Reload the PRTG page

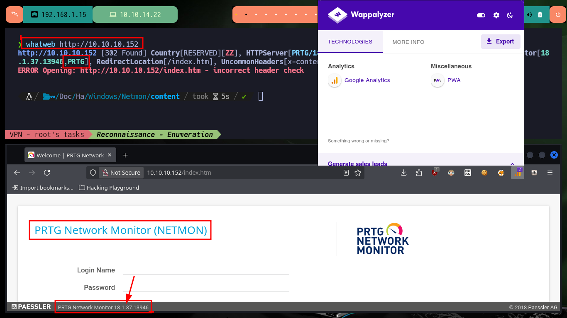click(47, 173)
